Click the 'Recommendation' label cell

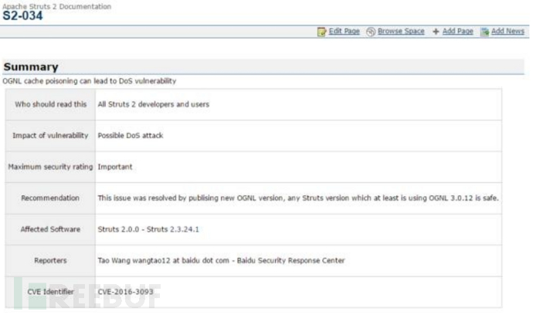pyautogui.click(x=50, y=198)
